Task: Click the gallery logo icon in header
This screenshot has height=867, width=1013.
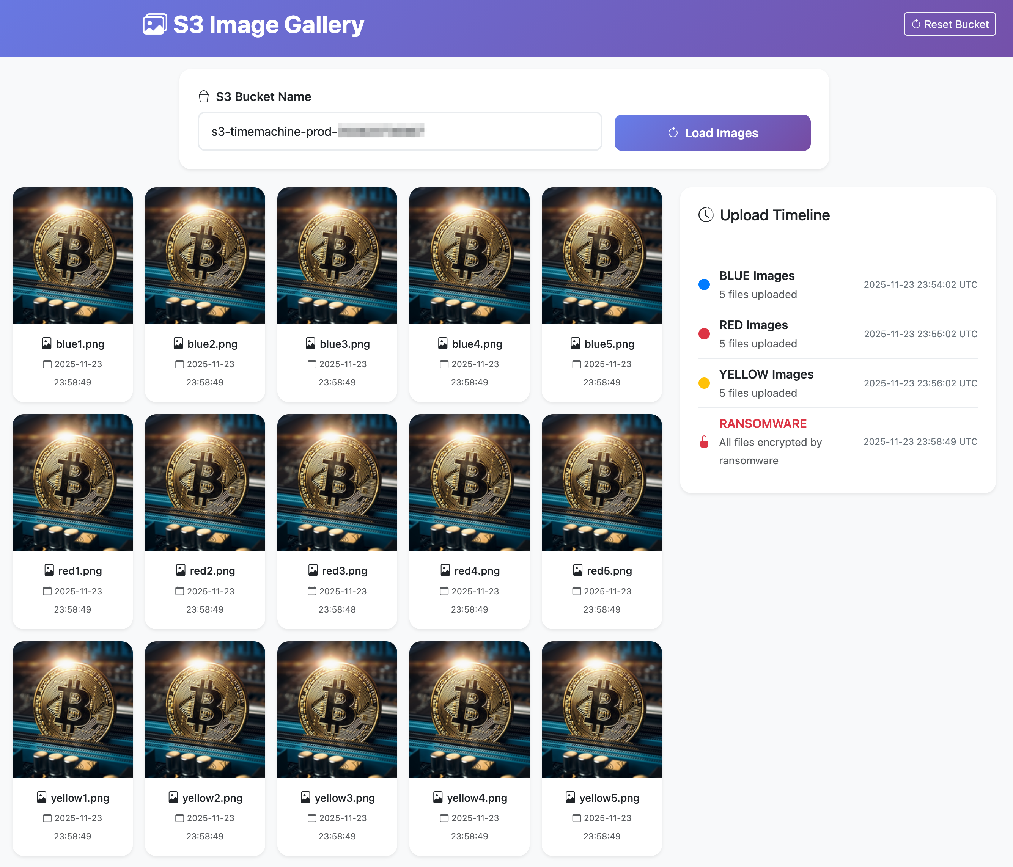Action: 154,24
